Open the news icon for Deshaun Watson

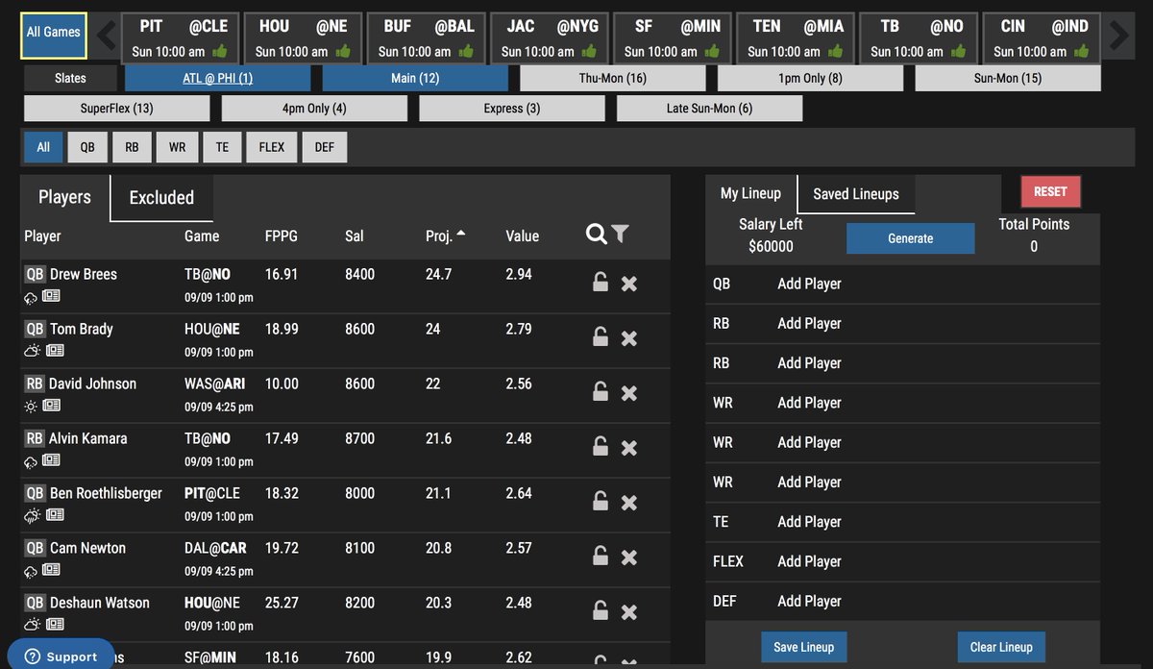55,625
